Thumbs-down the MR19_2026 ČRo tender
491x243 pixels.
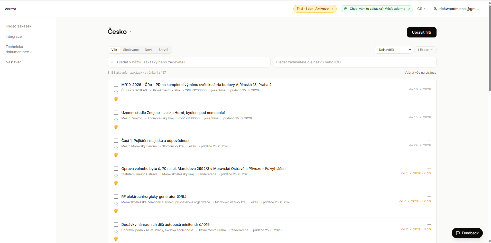click(116, 99)
